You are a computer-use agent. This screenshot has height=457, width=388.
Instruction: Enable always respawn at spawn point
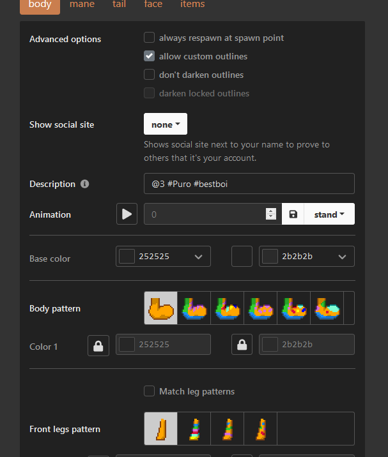pyautogui.click(x=150, y=38)
